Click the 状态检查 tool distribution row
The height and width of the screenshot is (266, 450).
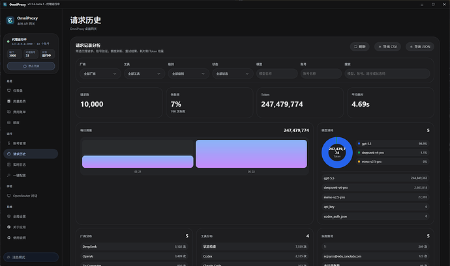[x=255, y=246]
